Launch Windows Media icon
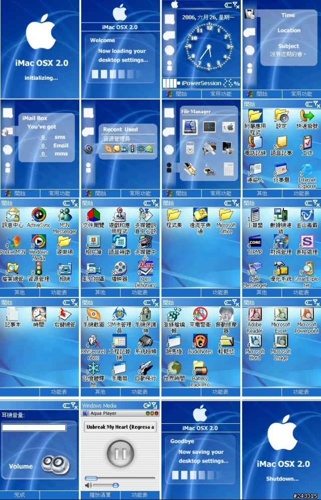 click(x=39, y=242)
